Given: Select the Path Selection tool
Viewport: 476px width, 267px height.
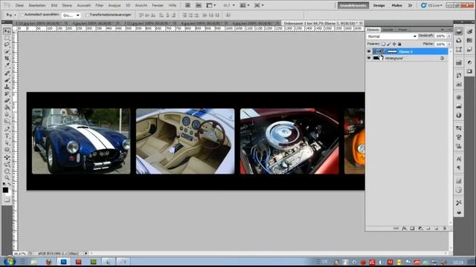Looking at the screenshot, I should pyautogui.click(x=7, y=143).
